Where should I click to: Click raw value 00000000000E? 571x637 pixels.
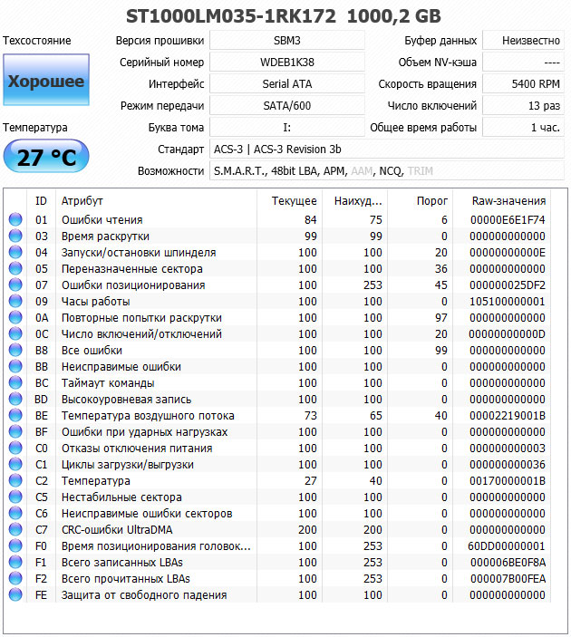pos(508,252)
